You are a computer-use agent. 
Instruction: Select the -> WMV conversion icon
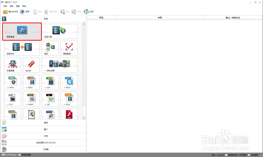31,99
